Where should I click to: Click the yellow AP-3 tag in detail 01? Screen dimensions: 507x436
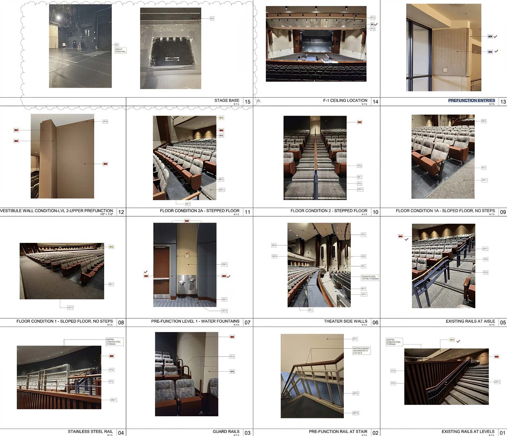coord(452,340)
